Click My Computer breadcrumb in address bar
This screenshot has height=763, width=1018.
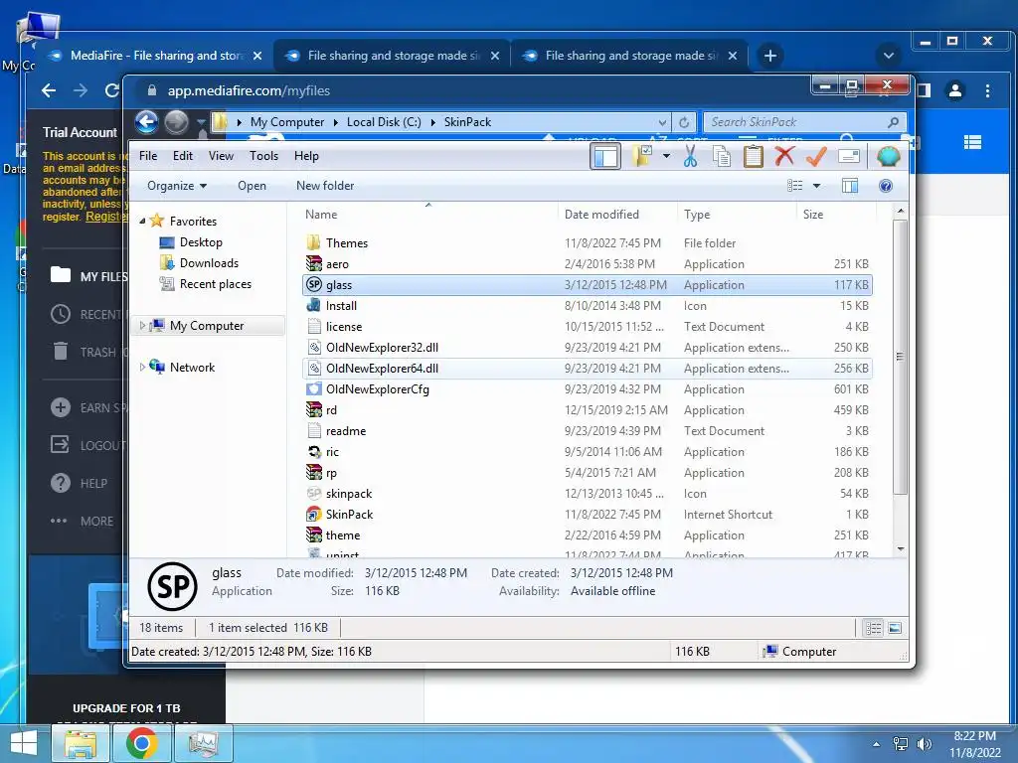coord(287,122)
